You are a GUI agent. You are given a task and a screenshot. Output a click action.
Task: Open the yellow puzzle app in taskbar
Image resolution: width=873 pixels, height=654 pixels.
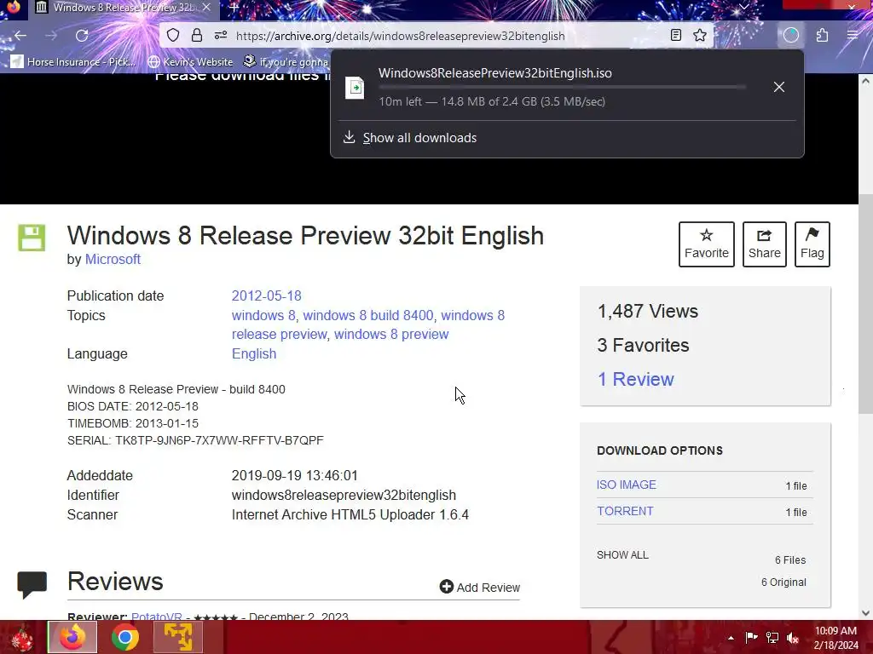[x=177, y=637]
